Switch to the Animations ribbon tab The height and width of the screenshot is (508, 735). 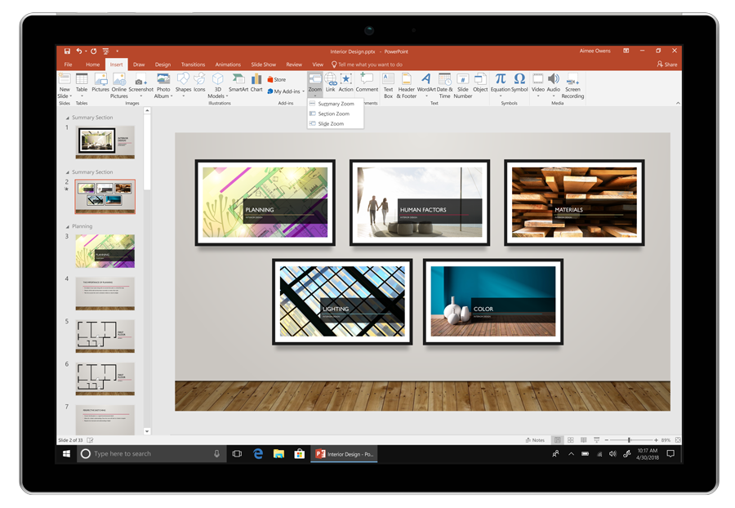[x=228, y=65]
